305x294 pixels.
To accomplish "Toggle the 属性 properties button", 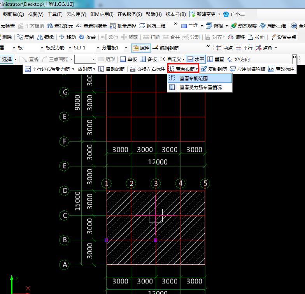I will (141, 48).
